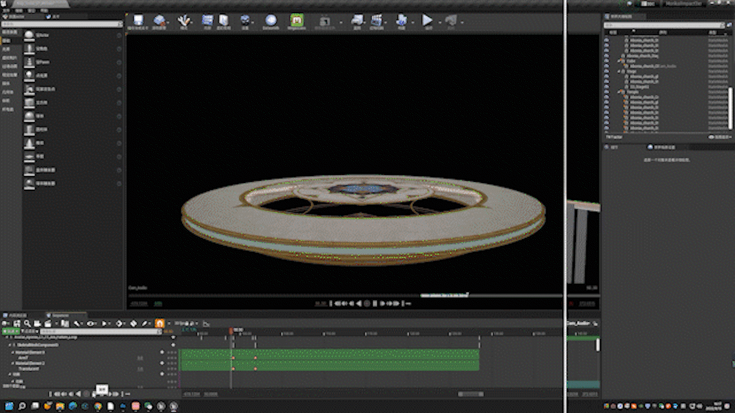Select first keyframe on MaterialElement 0 track
The height and width of the screenshot is (413, 735).
coord(233,357)
